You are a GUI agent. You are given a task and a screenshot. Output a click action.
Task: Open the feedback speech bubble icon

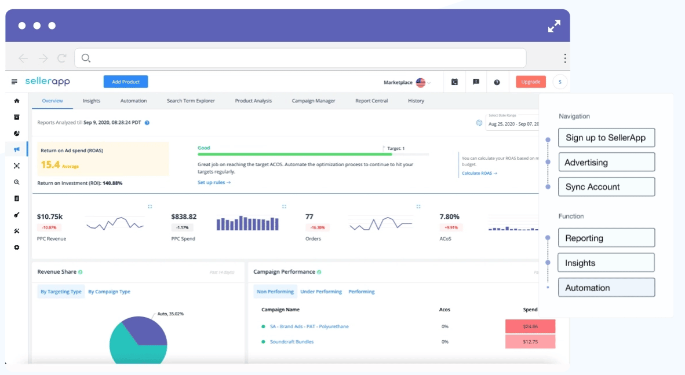(x=476, y=82)
